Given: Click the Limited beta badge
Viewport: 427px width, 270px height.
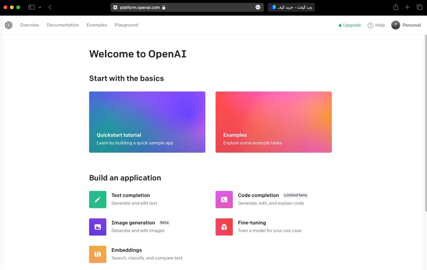Looking at the screenshot, I should click(296, 195).
